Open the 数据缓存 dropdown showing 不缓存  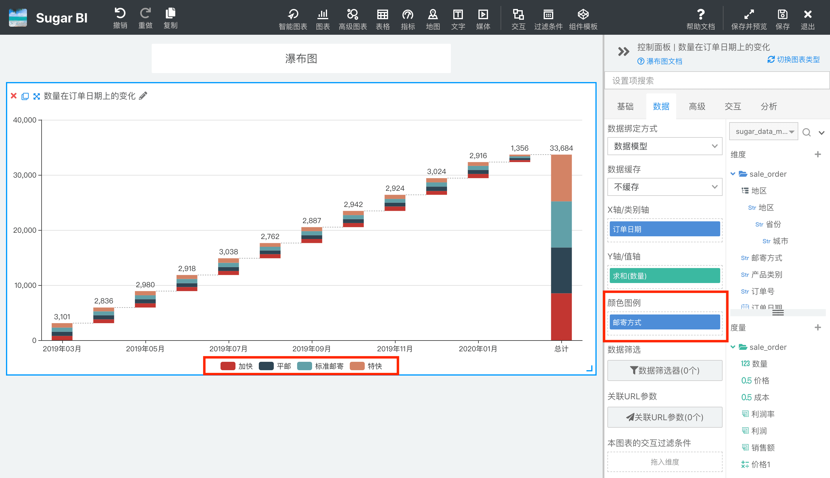(x=665, y=187)
